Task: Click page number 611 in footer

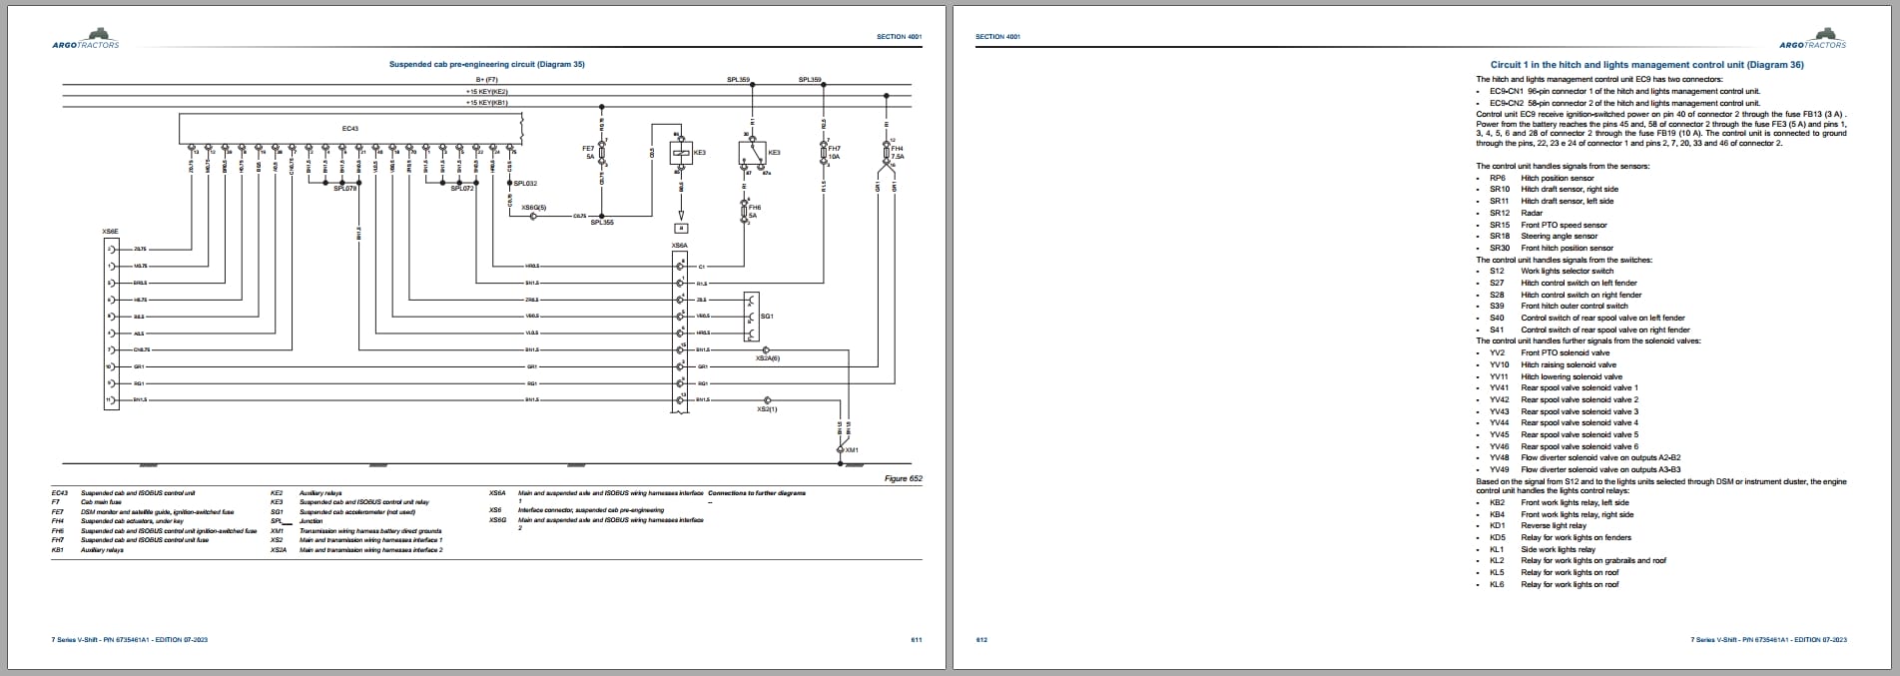Action: click(x=917, y=640)
